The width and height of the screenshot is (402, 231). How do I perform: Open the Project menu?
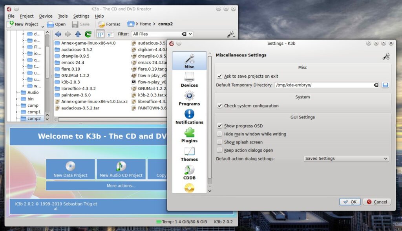27,16
